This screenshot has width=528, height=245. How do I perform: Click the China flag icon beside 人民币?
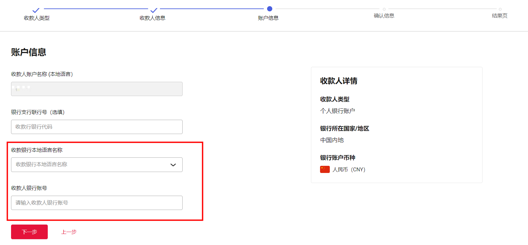point(325,169)
